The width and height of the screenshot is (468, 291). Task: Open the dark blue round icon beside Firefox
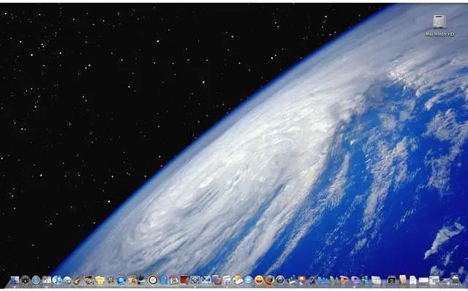point(280,279)
